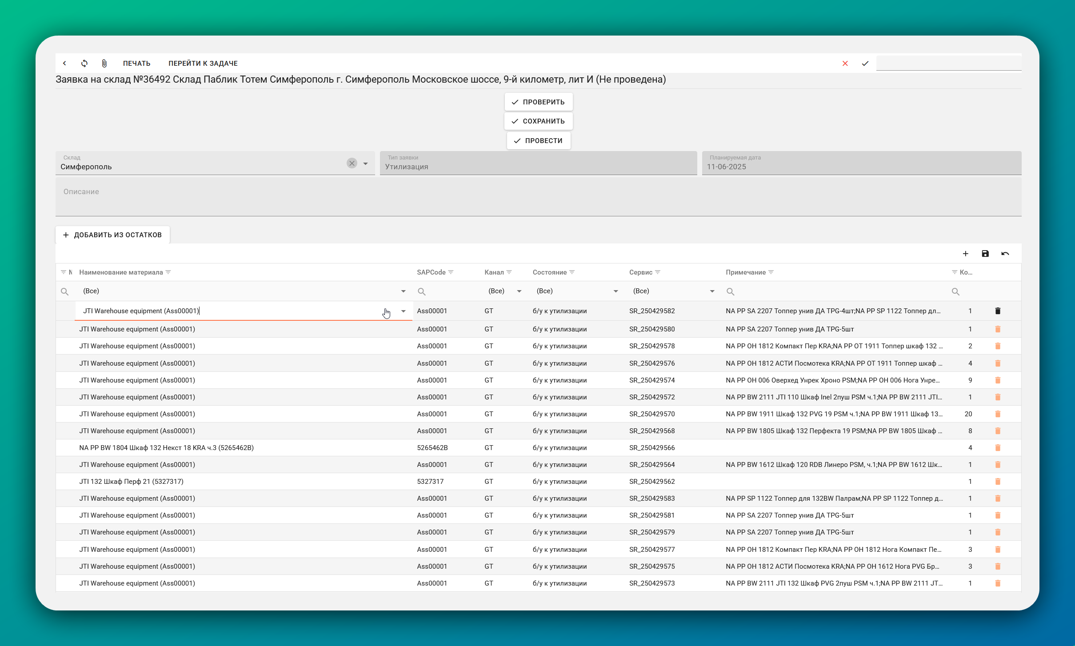Open filter icon for Наименование материала column
1075x646 pixels.
click(168, 272)
